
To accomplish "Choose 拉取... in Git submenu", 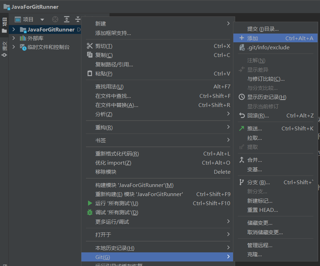I will (x=276, y=138).
